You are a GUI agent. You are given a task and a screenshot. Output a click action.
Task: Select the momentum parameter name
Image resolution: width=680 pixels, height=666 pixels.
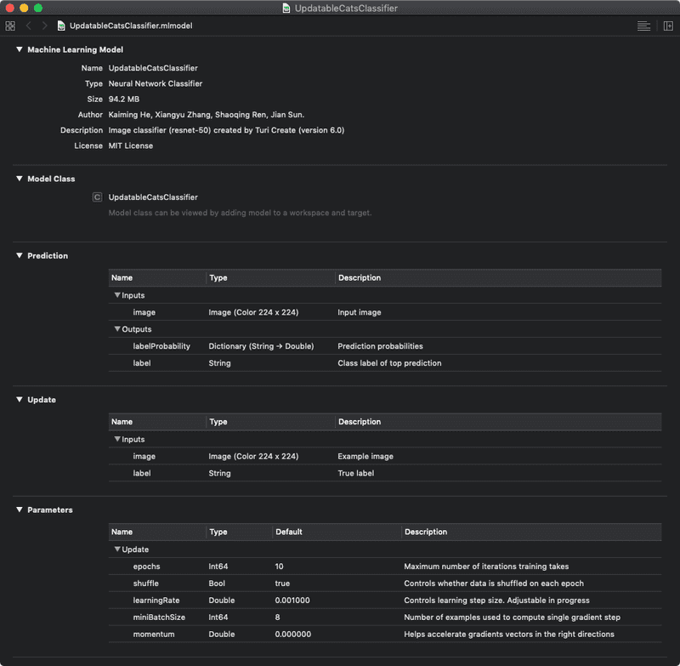[154, 635]
